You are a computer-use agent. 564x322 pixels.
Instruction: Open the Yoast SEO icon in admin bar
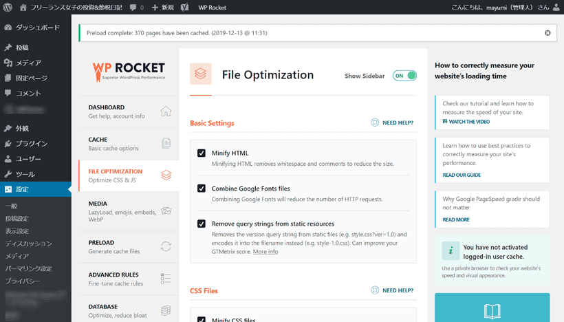(x=184, y=7)
